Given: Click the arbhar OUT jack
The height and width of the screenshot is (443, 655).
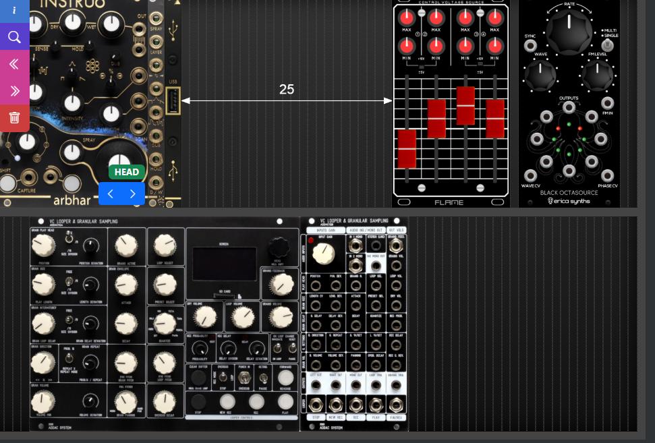Looking at the screenshot, I should coord(139,30).
